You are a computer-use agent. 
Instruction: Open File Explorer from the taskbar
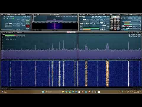coord(63,92)
